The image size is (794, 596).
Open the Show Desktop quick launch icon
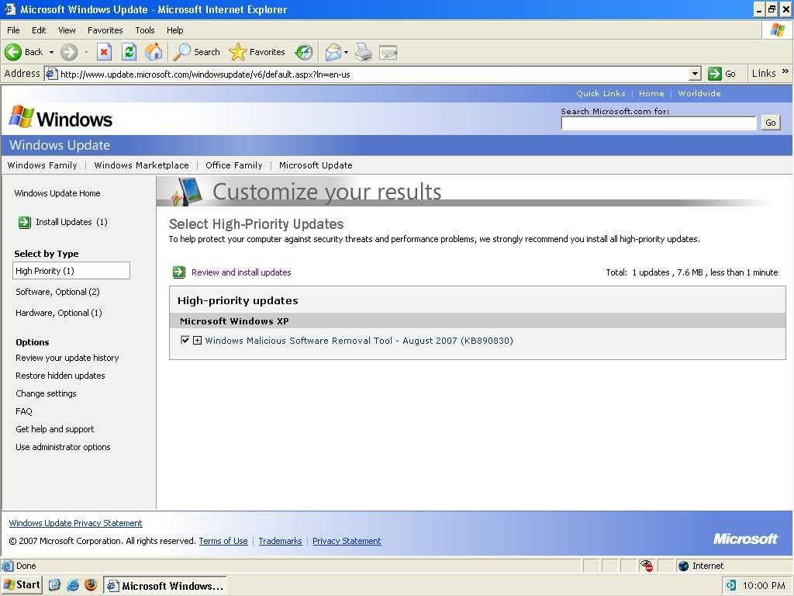(x=55, y=585)
